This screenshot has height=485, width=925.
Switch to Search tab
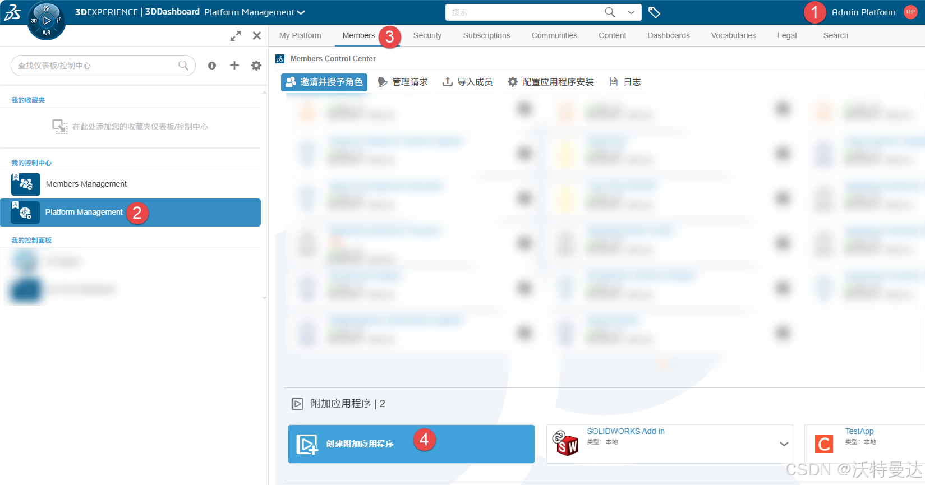pyautogui.click(x=836, y=35)
